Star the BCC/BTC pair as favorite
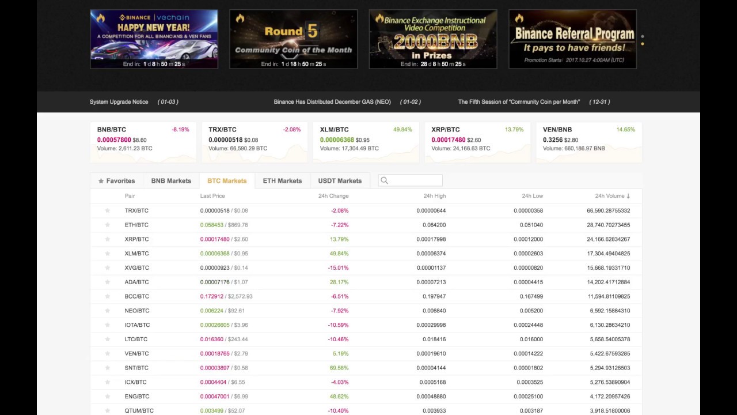 coord(107,296)
